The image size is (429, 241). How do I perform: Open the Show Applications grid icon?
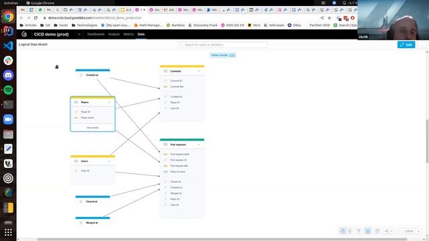click(x=8, y=232)
